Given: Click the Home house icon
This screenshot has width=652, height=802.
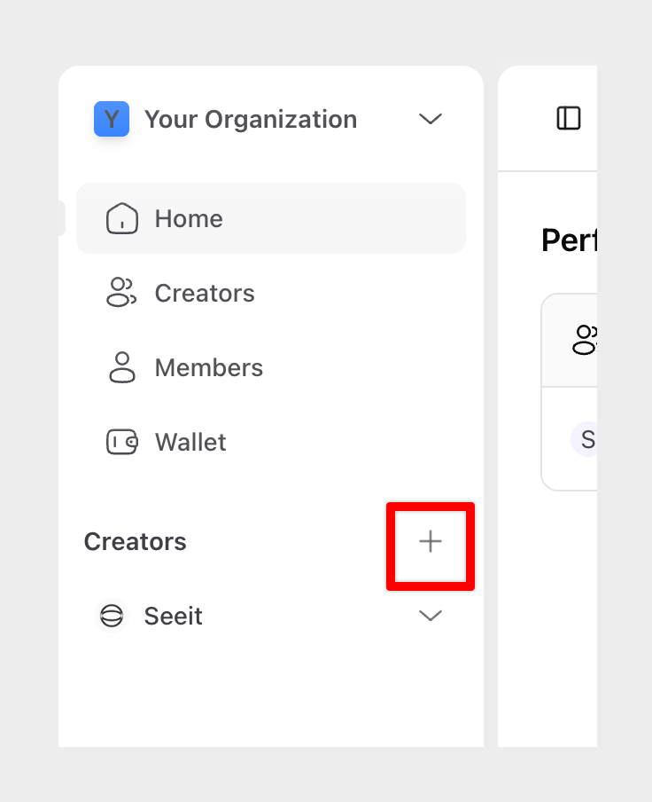Looking at the screenshot, I should 121,218.
